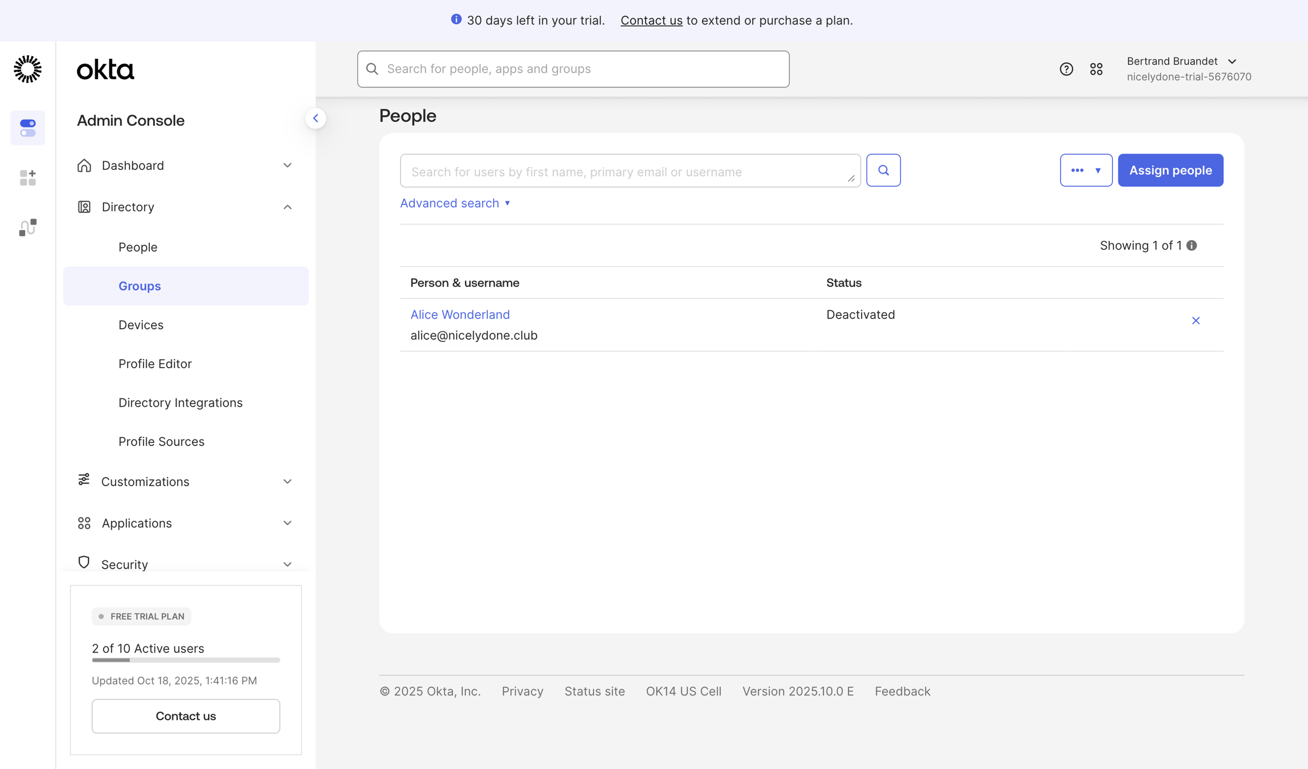Expand the Dashboard menu chevron

click(287, 166)
